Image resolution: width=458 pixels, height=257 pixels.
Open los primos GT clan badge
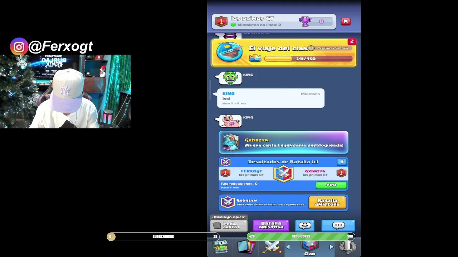(x=221, y=21)
